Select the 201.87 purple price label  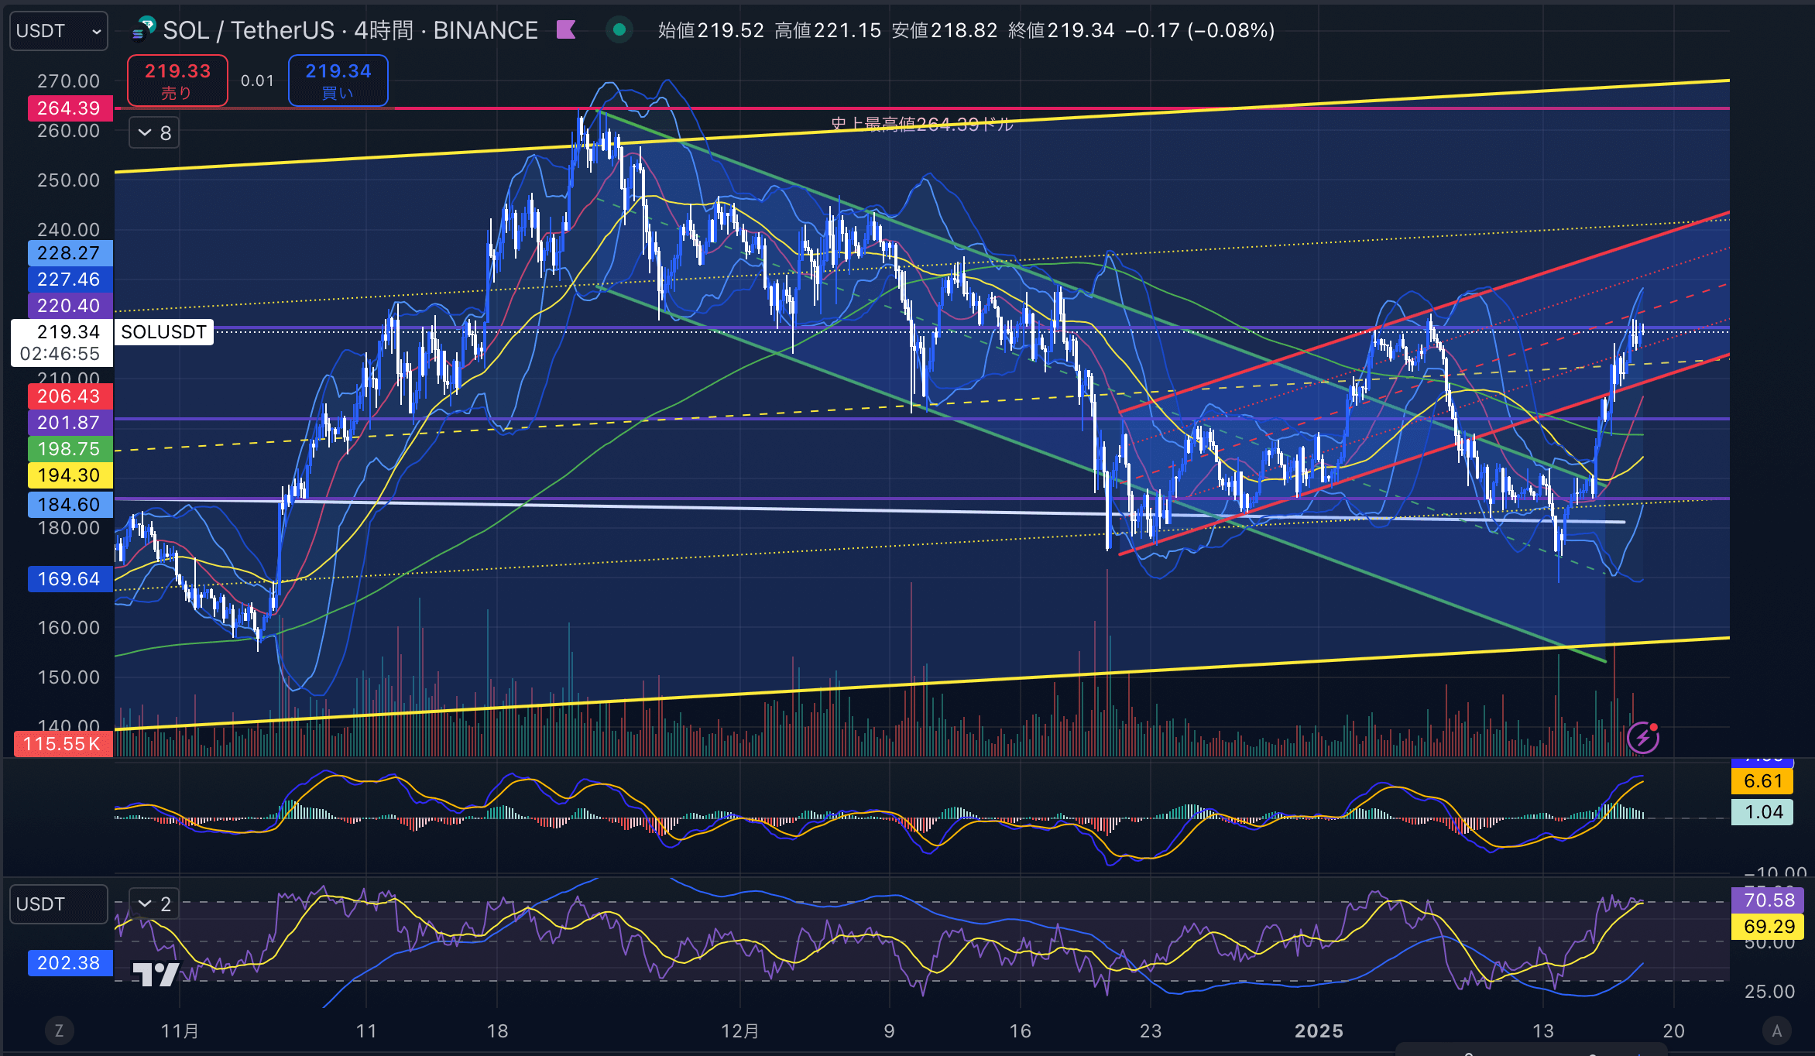pos(70,423)
